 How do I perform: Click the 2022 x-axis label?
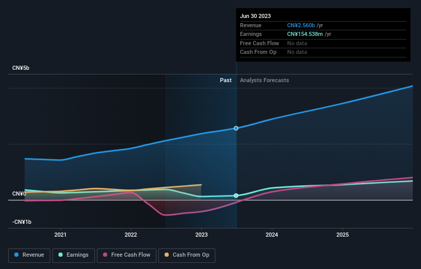point(131,235)
